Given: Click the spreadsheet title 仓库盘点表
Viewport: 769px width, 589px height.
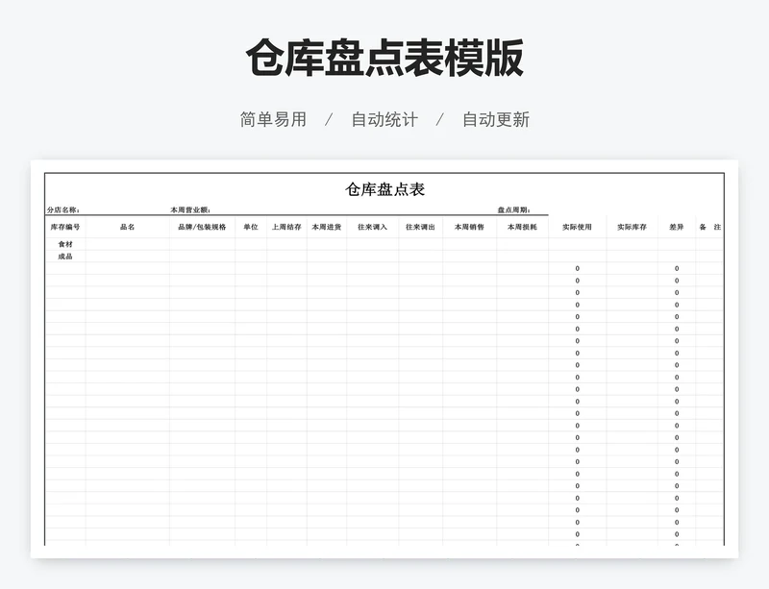Looking at the screenshot, I should click(x=384, y=189).
